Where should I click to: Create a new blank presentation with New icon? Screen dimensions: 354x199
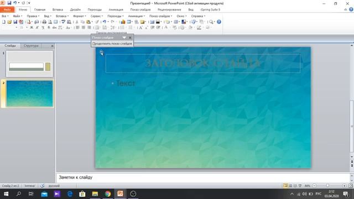(4, 22)
